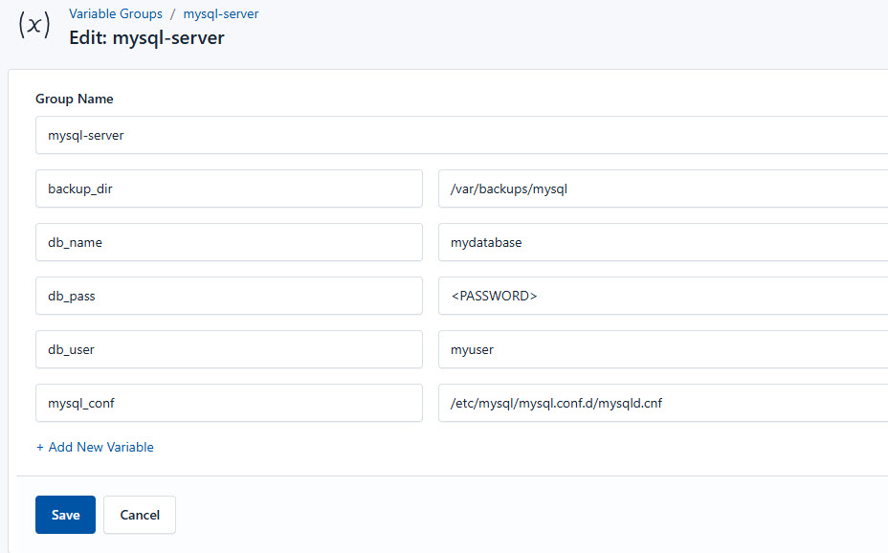Viewport: 888px width, 553px height.
Task: Select the mysql-server breadcrumb link
Action: [x=221, y=13]
